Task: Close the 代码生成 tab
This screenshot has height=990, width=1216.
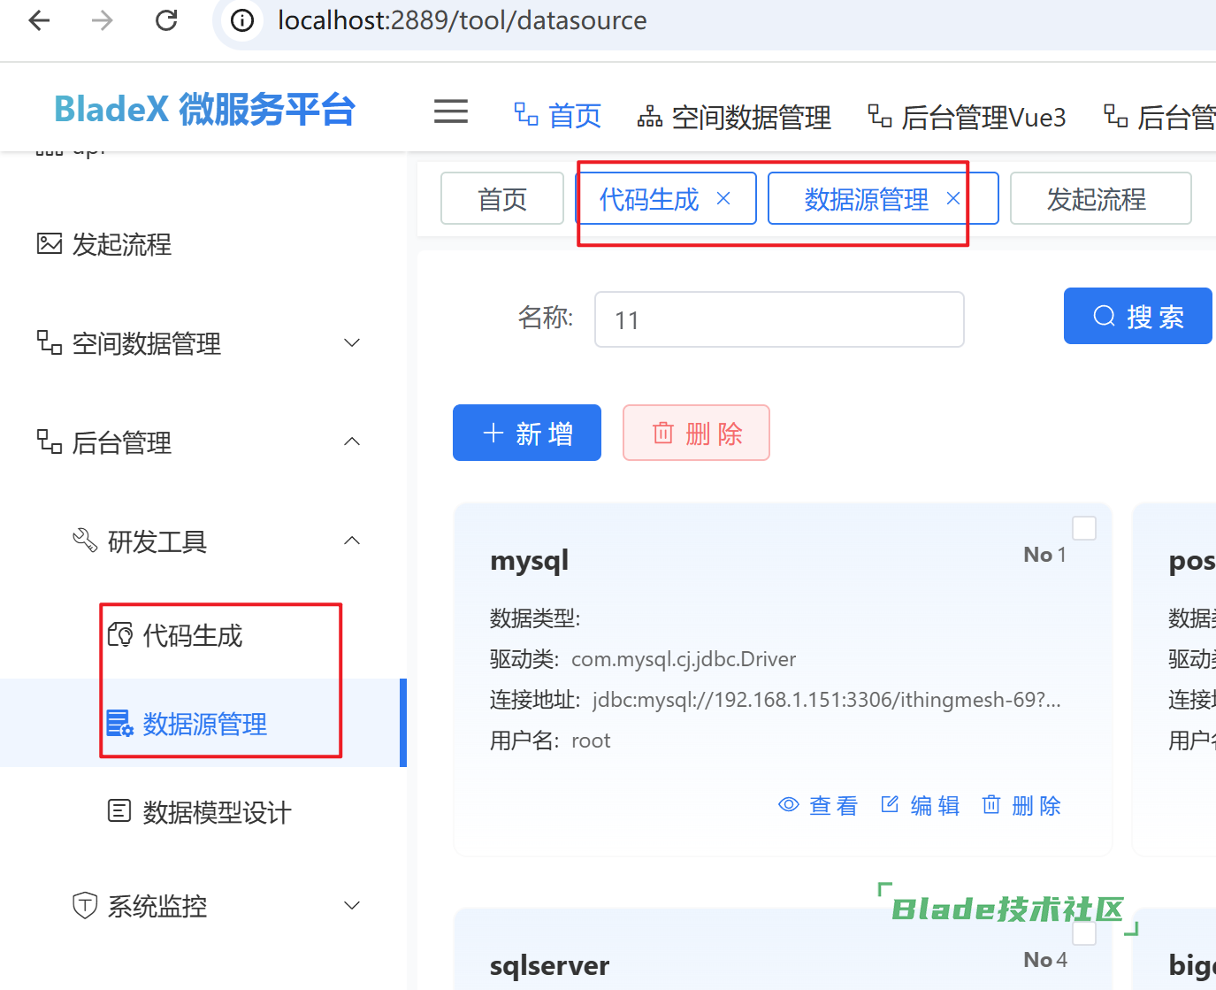Action: click(x=723, y=199)
